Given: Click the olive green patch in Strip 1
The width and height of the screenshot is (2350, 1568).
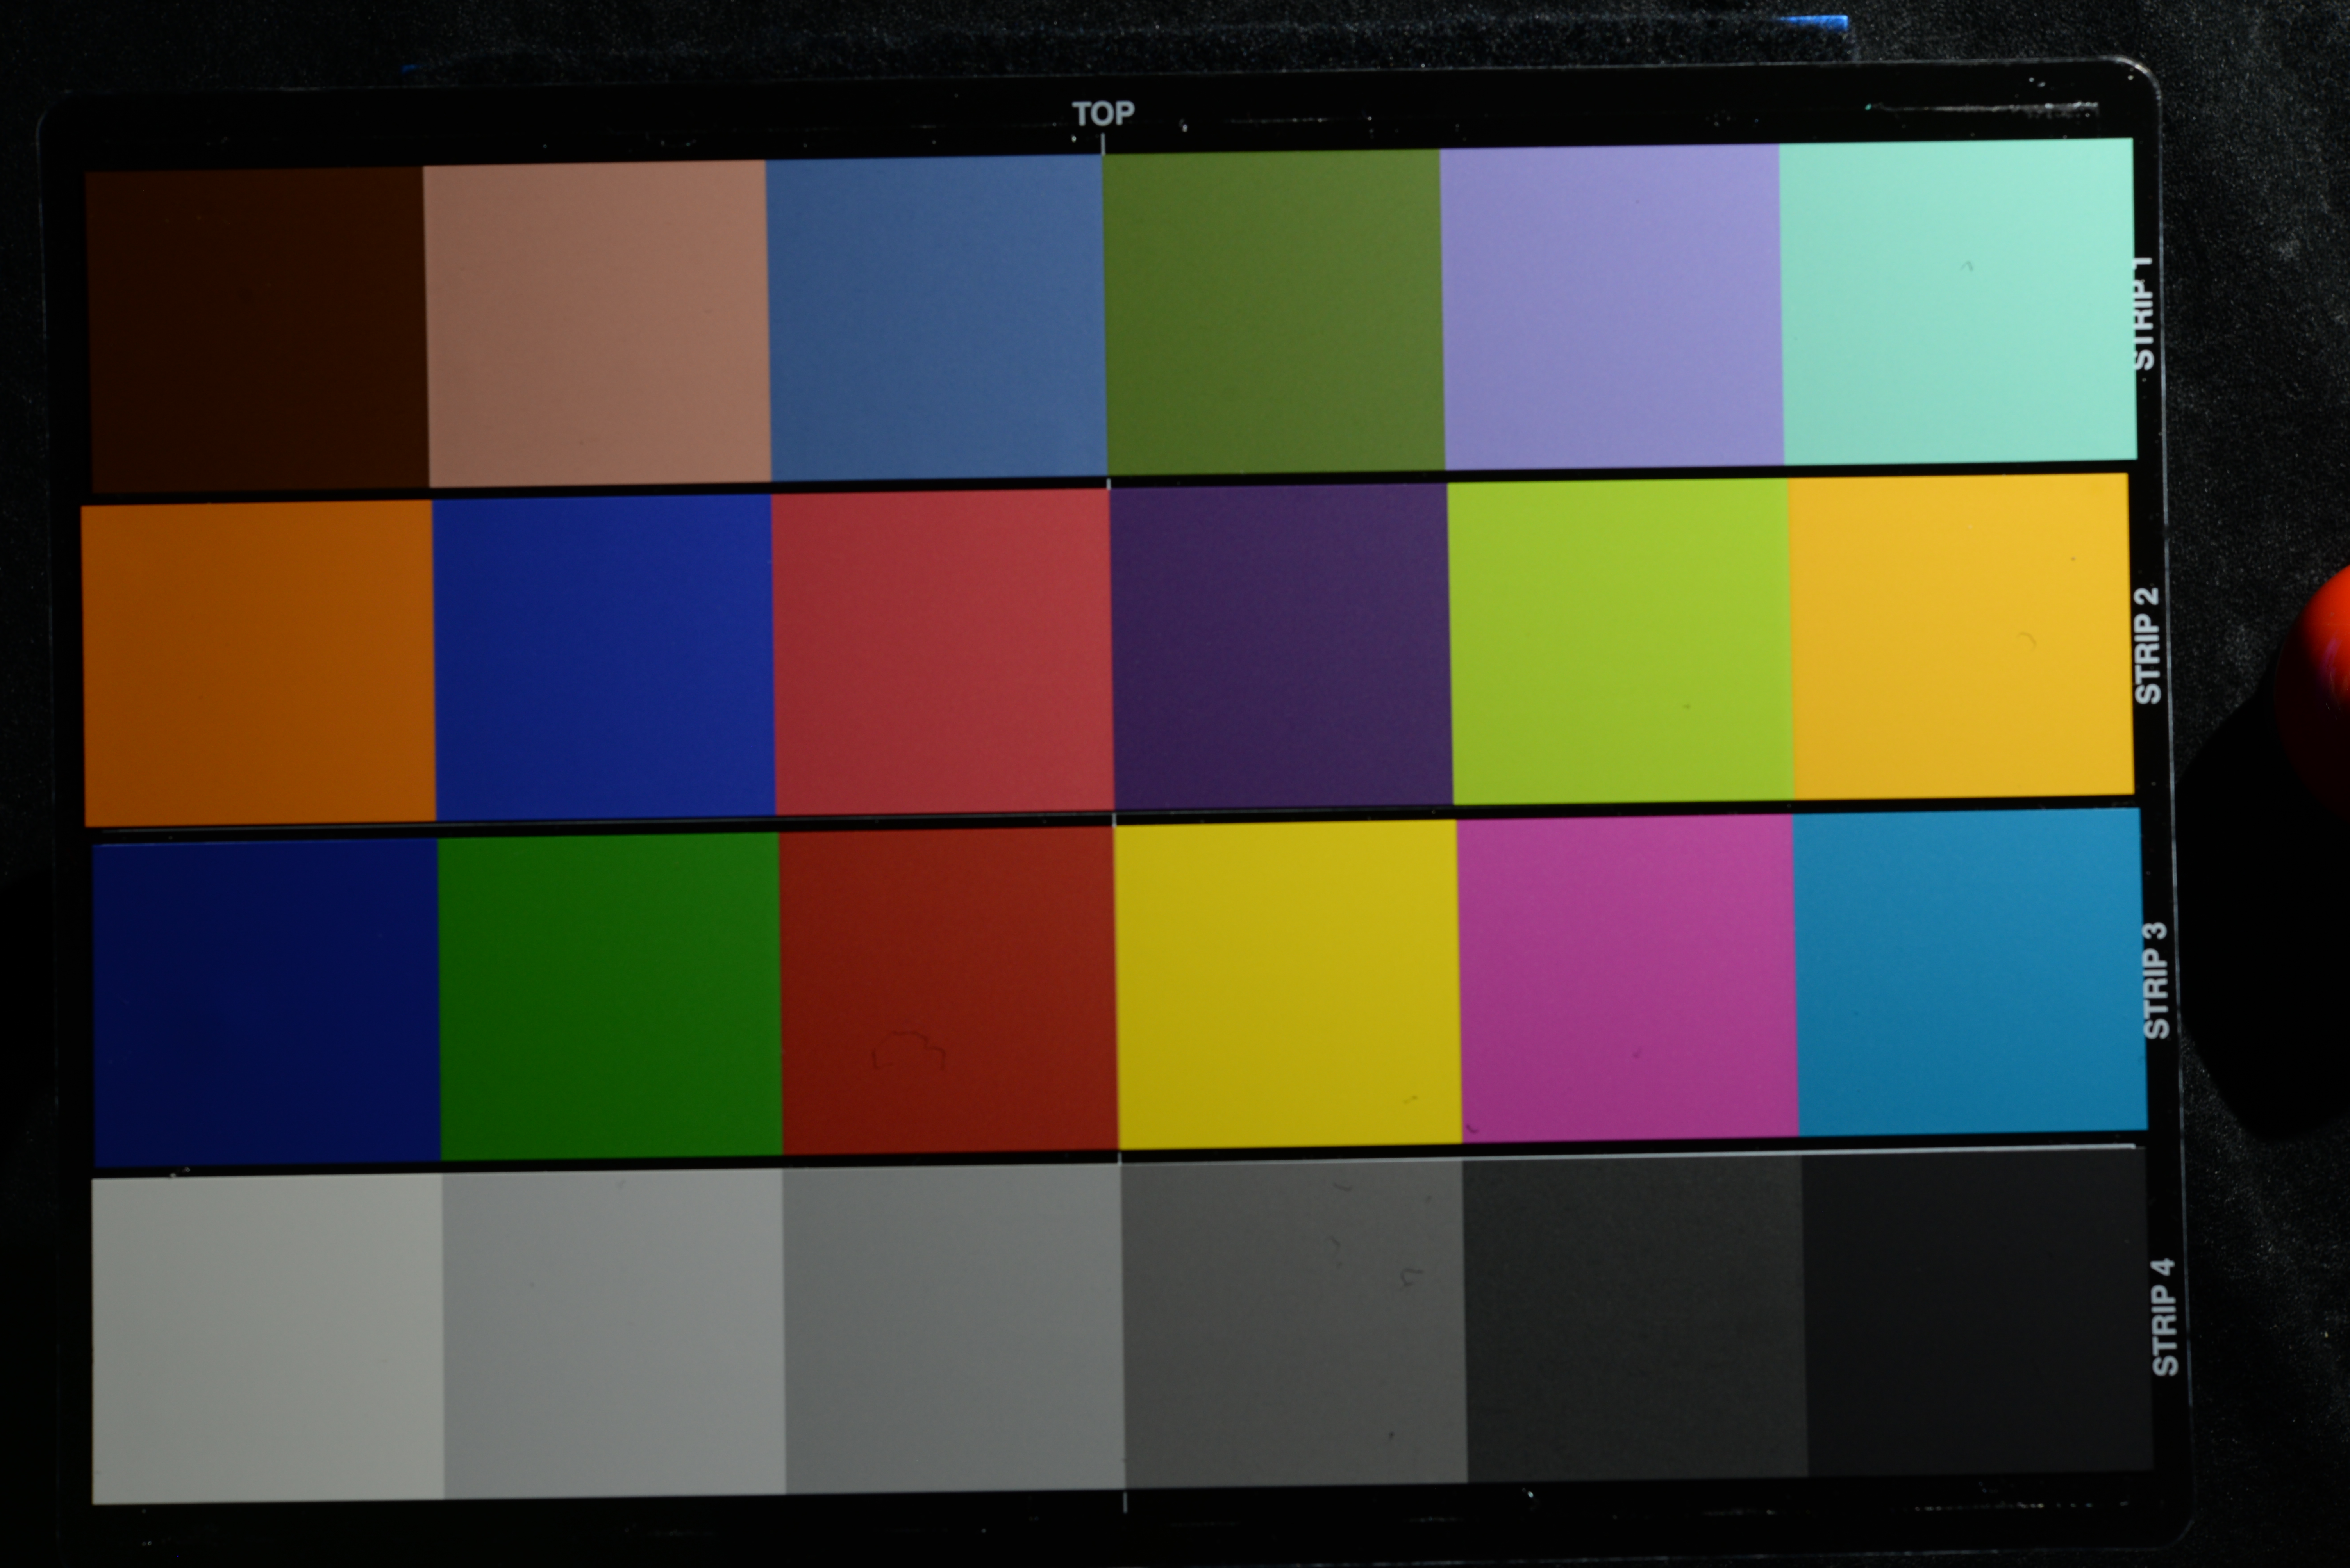Looking at the screenshot, I should click(x=1273, y=311).
